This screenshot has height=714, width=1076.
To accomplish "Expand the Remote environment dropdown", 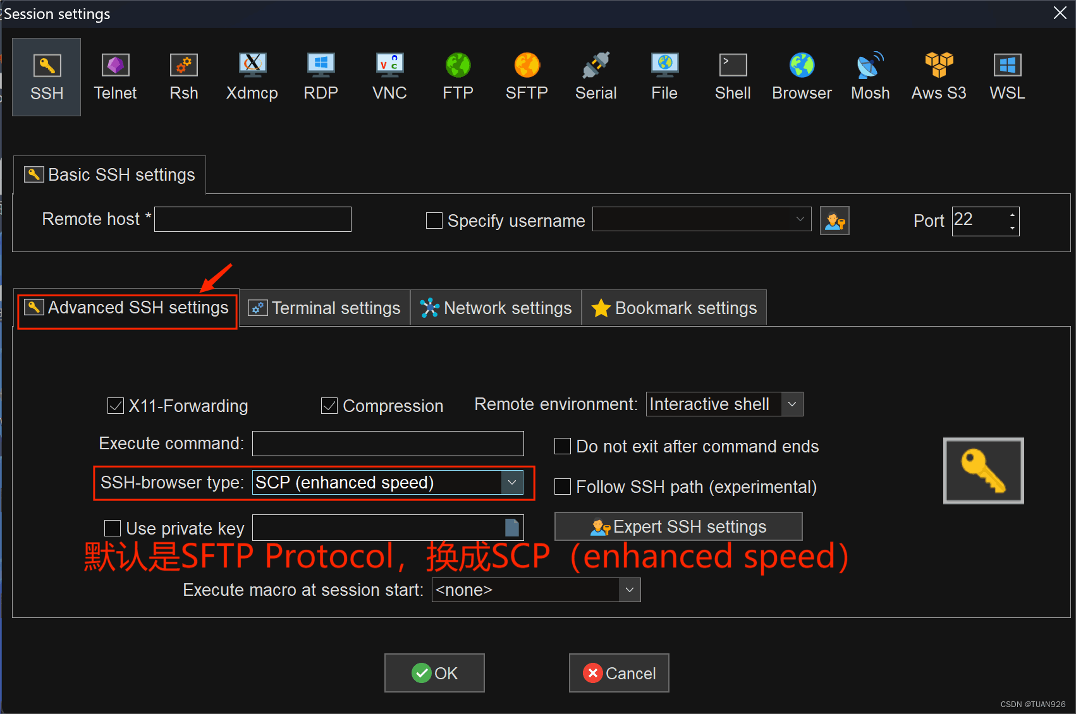I will click(x=792, y=404).
